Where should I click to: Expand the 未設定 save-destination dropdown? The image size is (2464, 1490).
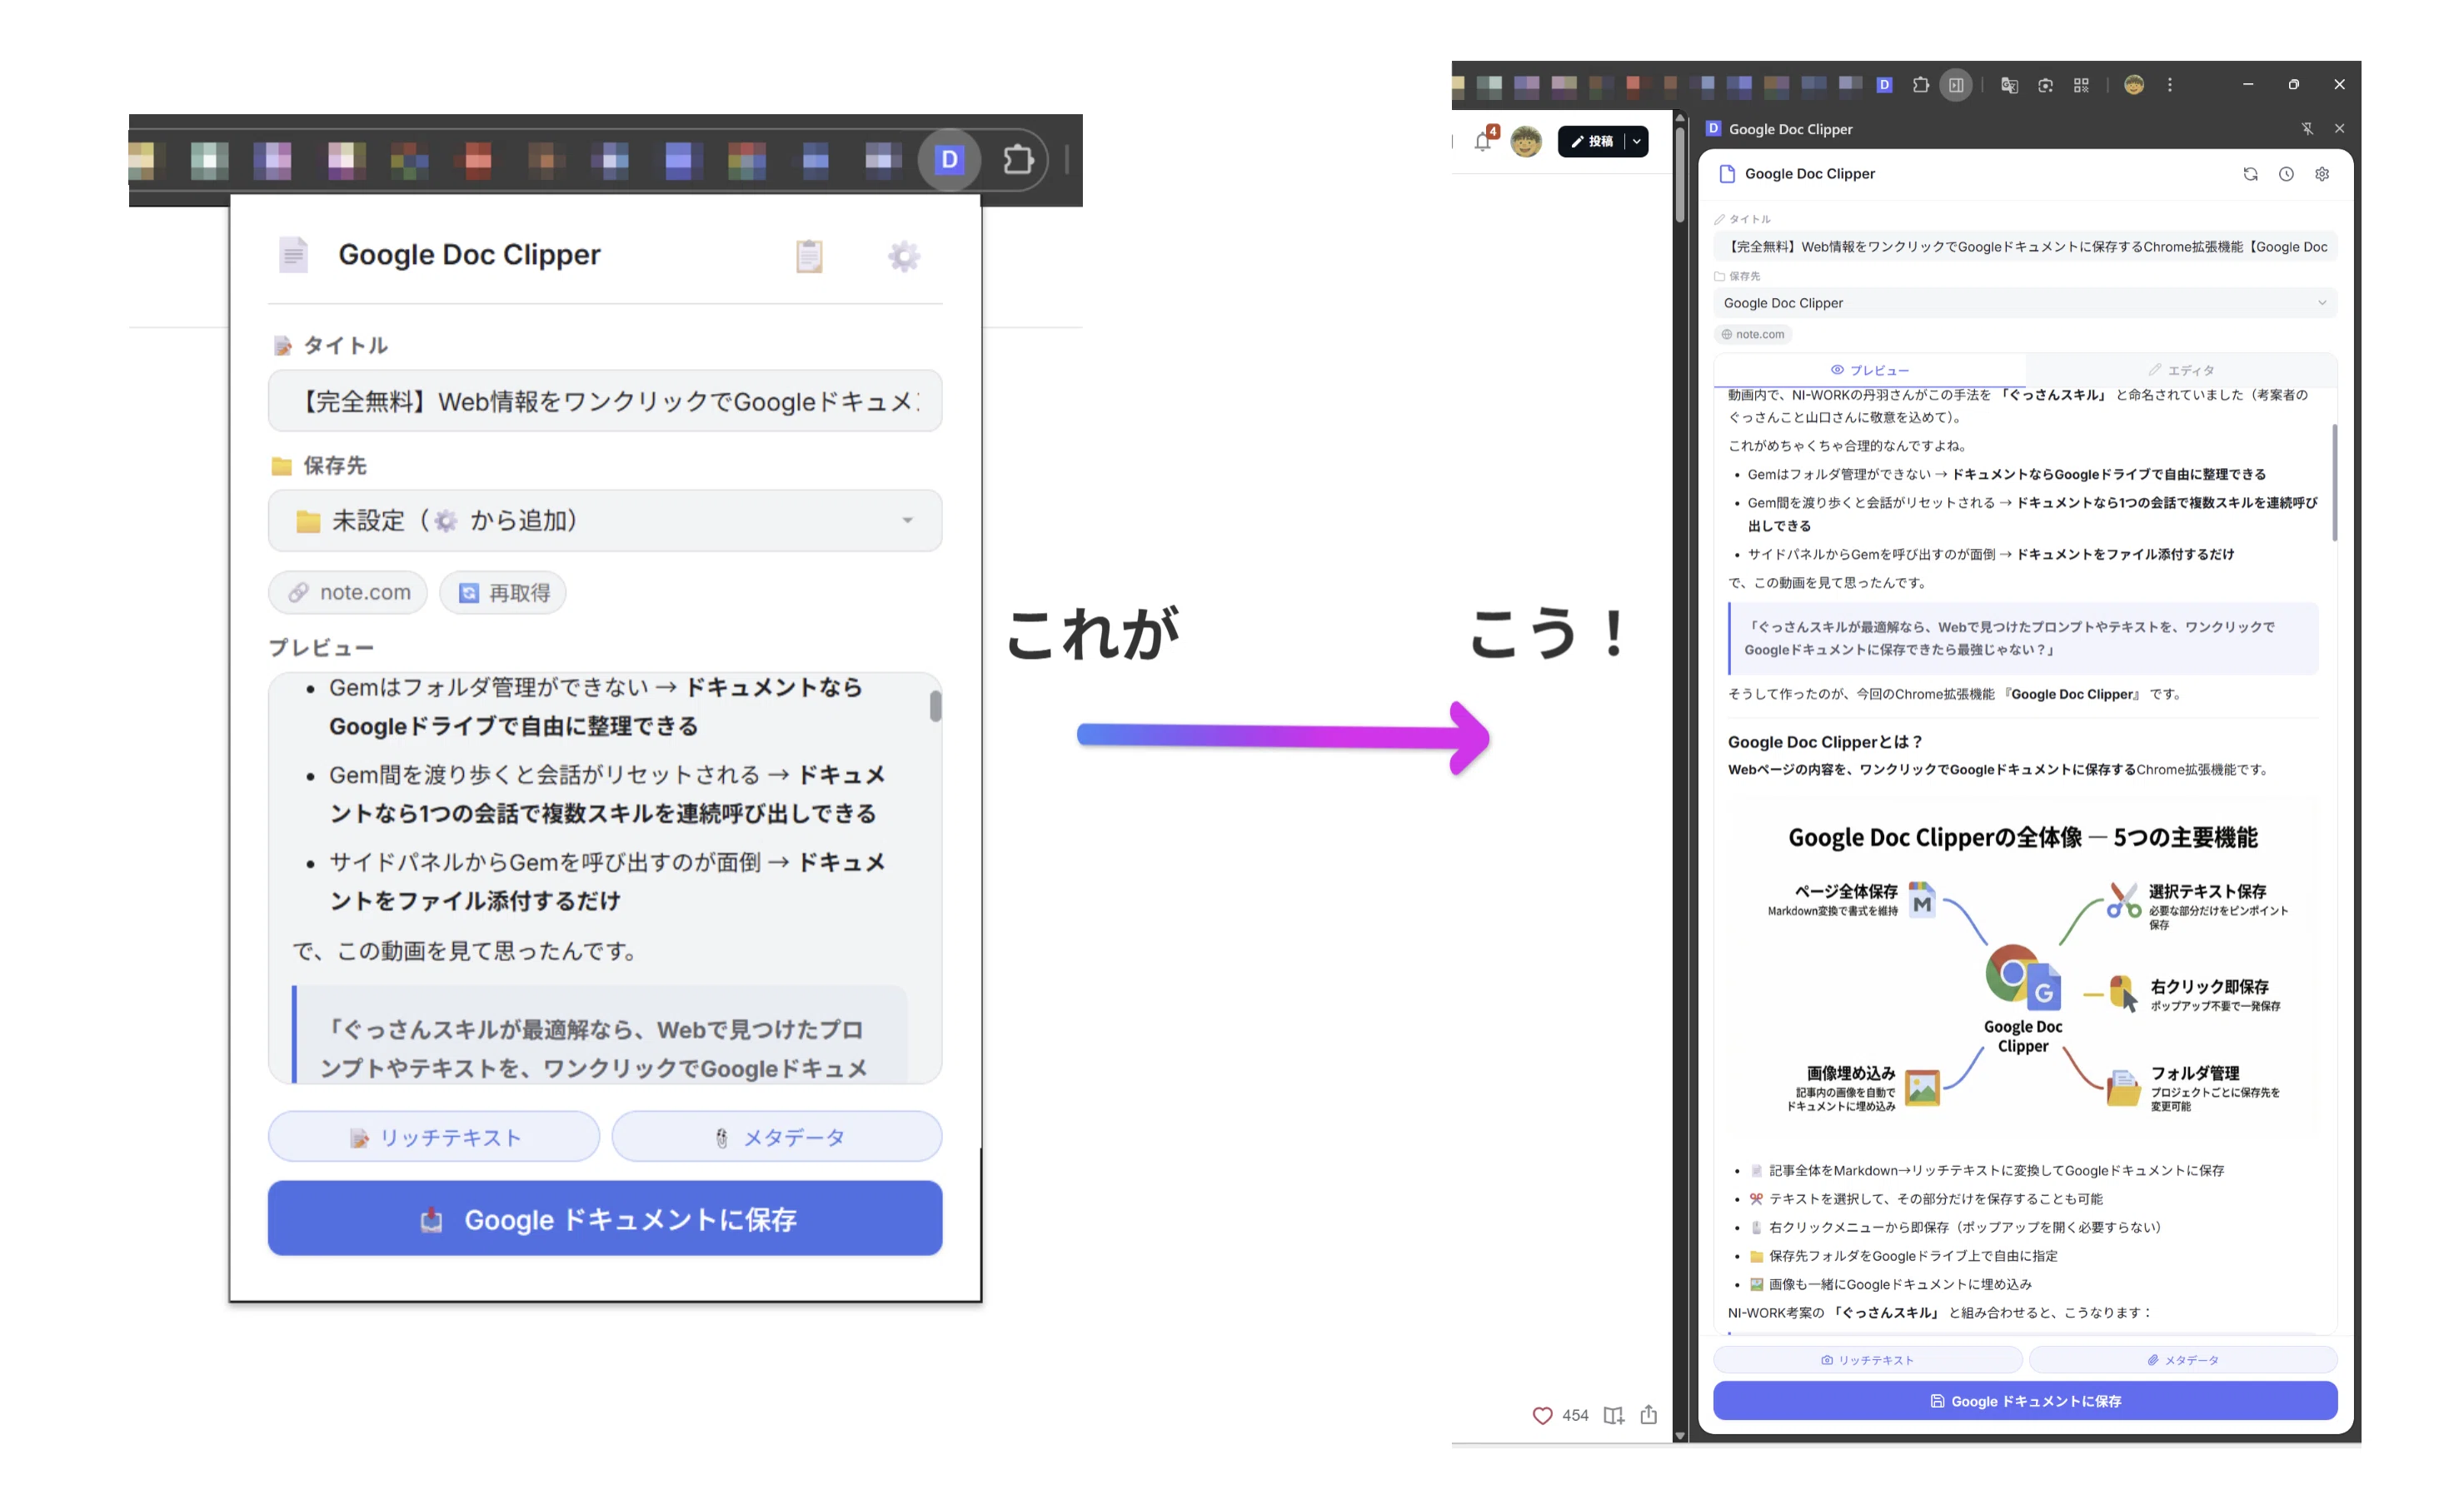605,520
